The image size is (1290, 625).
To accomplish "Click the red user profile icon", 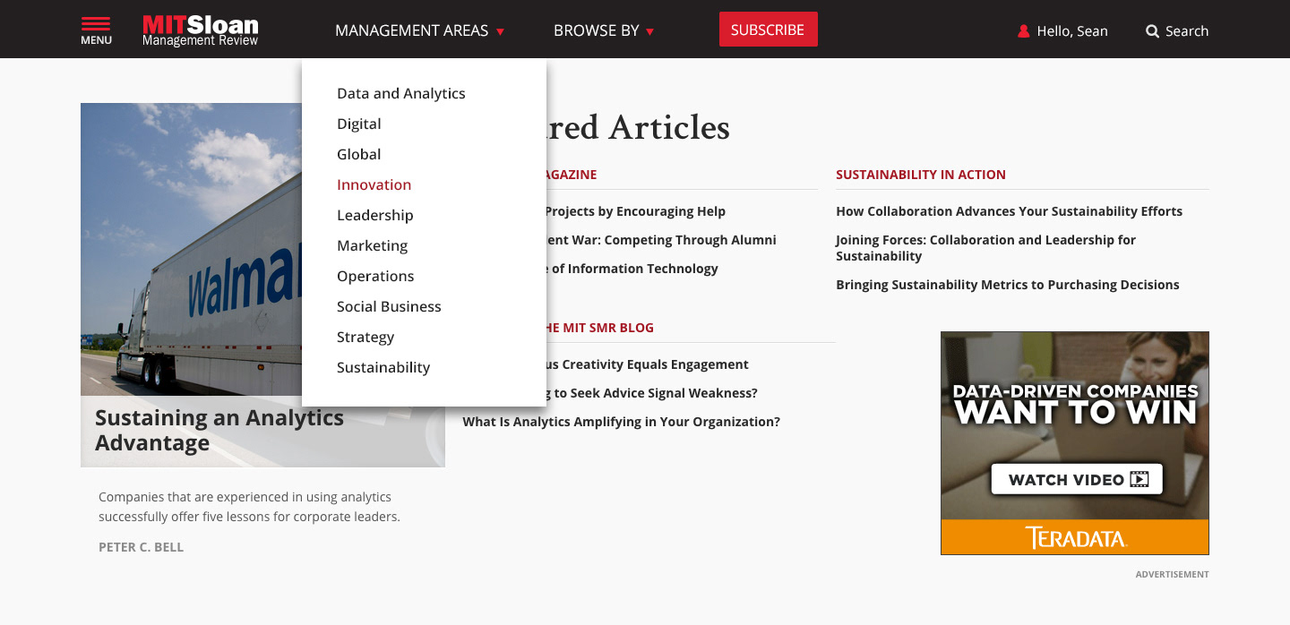I will click(1024, 31).
